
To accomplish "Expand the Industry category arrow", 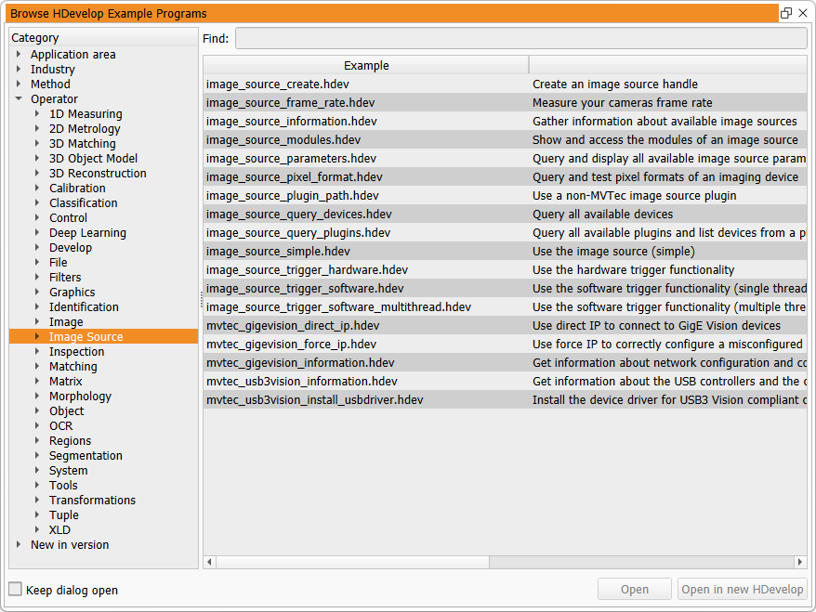I will pyautogui.click(x=18, y=70).
